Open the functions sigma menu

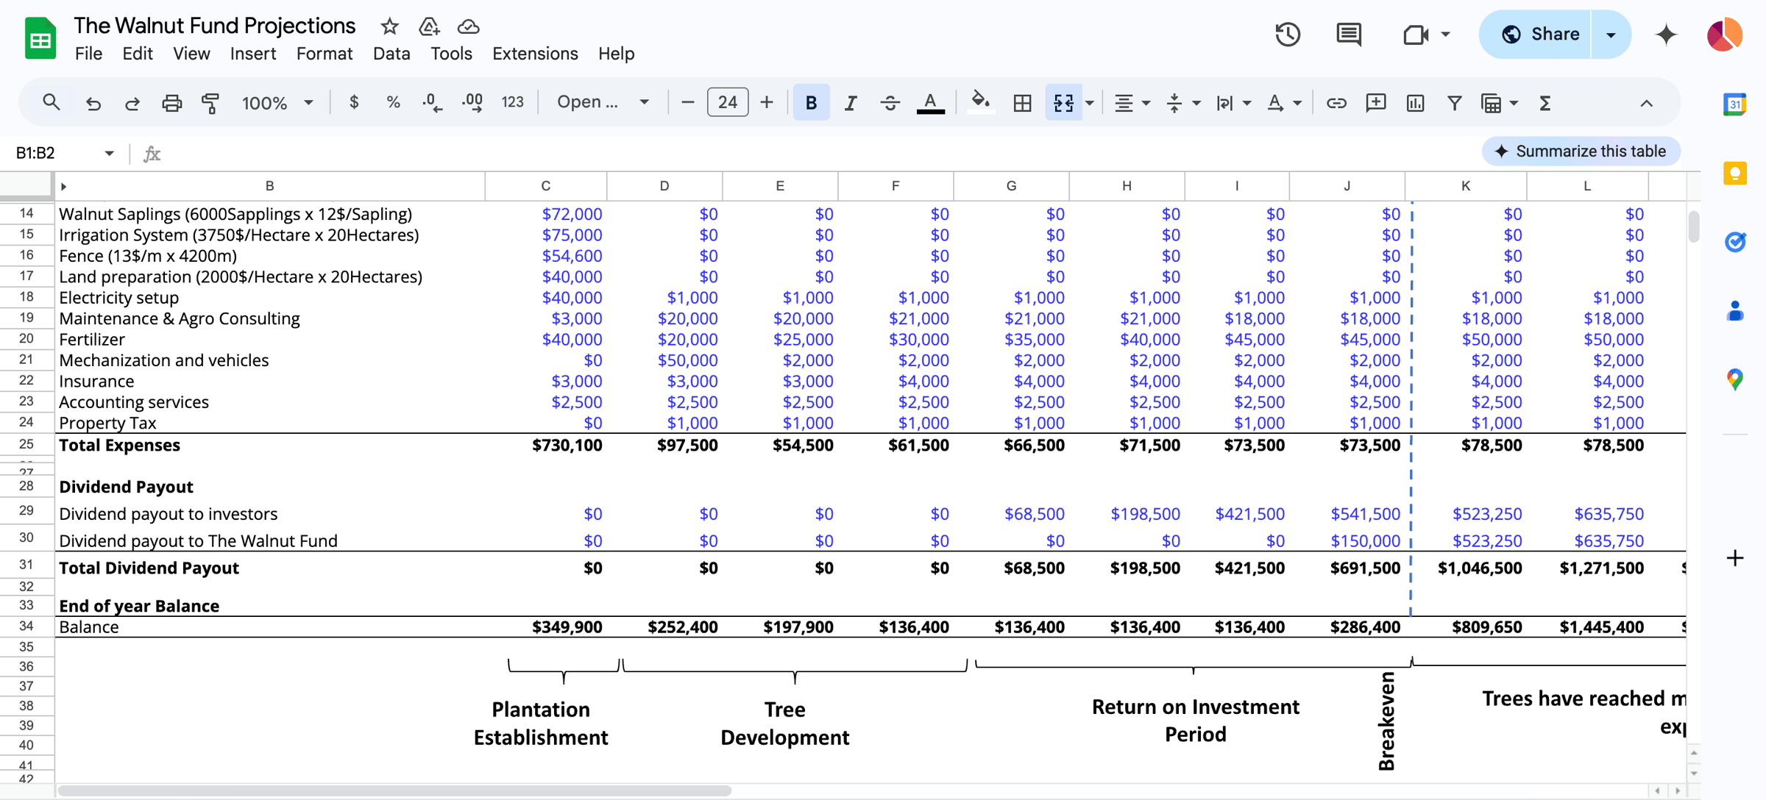tap(1545, 102)
